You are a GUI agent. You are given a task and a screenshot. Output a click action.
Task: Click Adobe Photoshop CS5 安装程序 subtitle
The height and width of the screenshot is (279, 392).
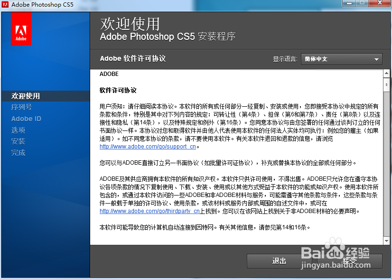[168, 37]
